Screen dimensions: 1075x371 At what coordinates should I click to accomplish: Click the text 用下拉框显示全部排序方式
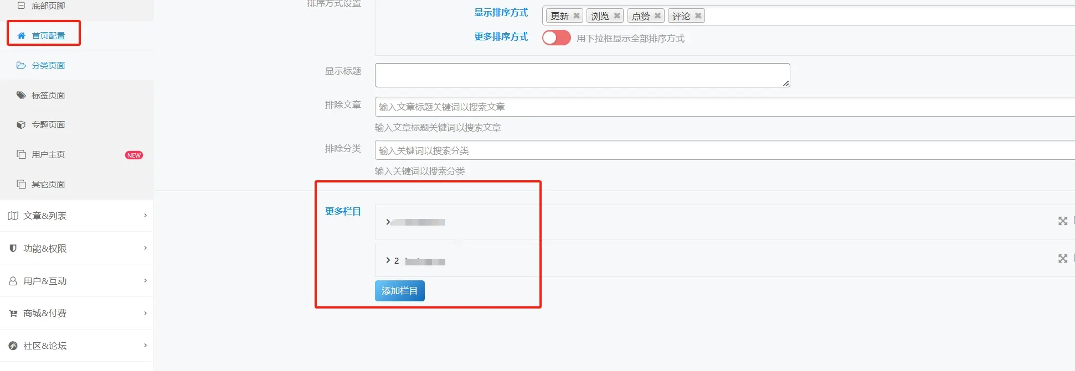630,38
